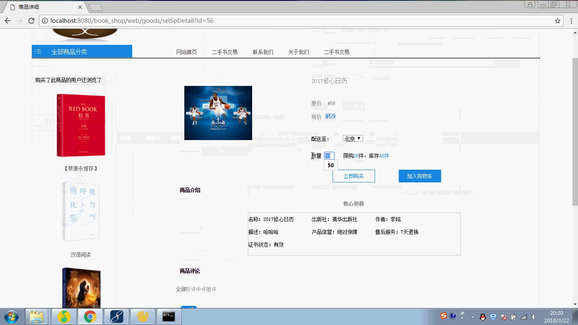
Task: Open a new browser tab
Action: coord(96,7)
